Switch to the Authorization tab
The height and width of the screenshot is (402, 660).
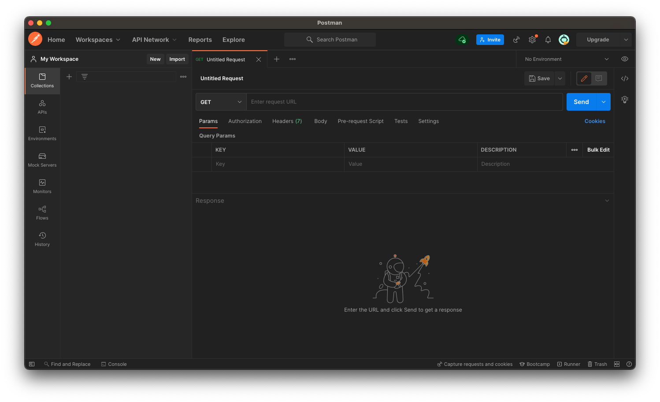[x=245, y=121]
